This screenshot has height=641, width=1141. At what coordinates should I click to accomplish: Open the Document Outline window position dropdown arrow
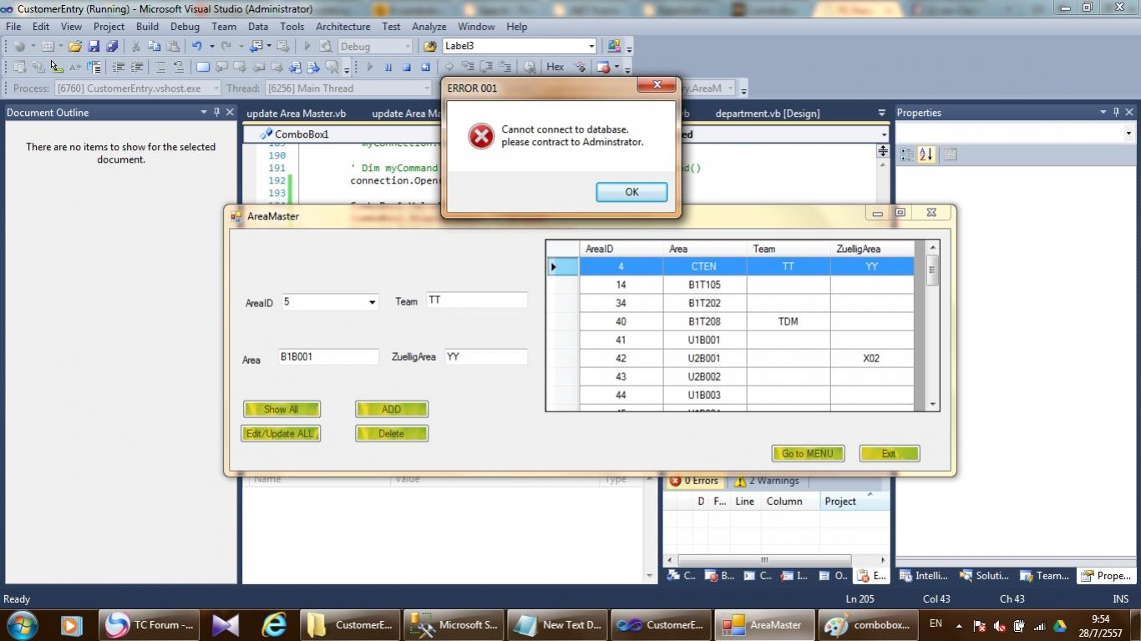203,113
